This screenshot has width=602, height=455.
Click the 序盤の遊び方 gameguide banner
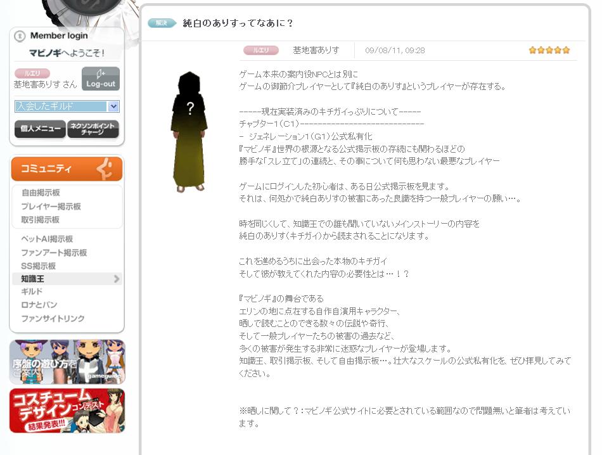[x=67, y=362]
